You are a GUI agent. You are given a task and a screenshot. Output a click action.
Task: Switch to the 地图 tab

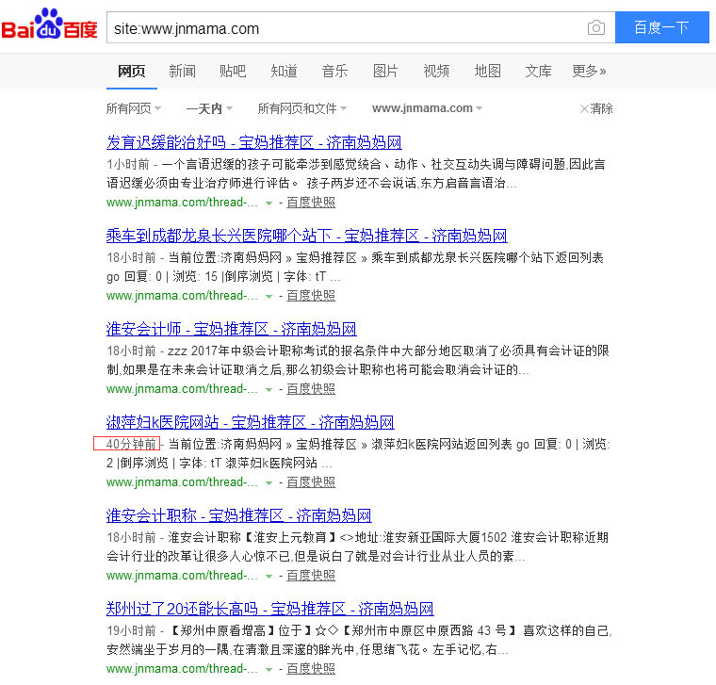click(x=487, y=72)
